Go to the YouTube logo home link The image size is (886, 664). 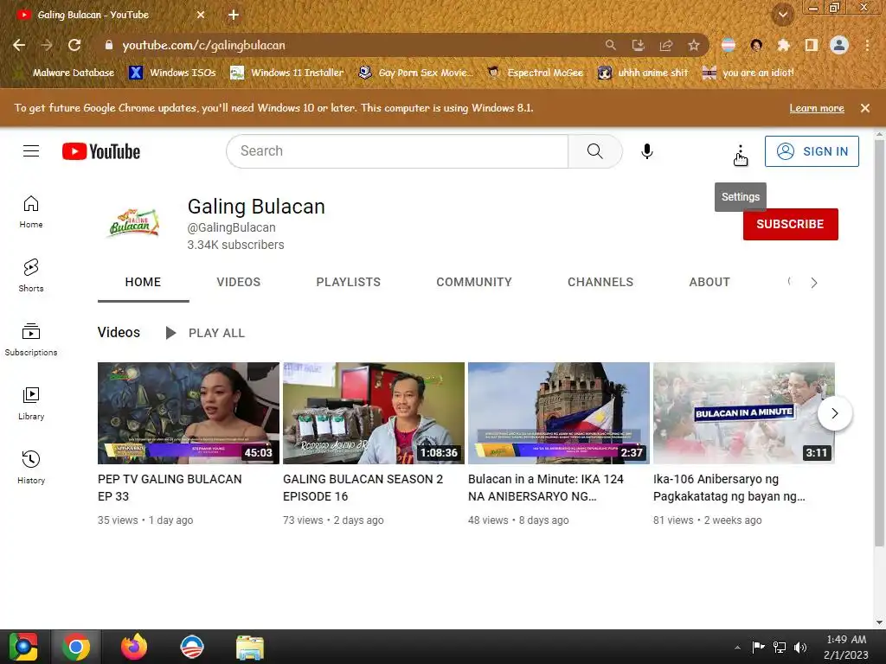click(x=101, y=151)
